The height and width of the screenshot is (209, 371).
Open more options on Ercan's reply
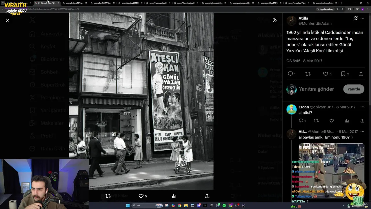362,107
